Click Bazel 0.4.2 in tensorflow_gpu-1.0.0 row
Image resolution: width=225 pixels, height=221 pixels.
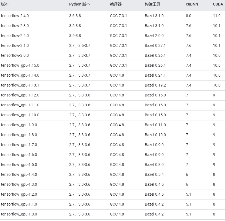click(154, 214)
